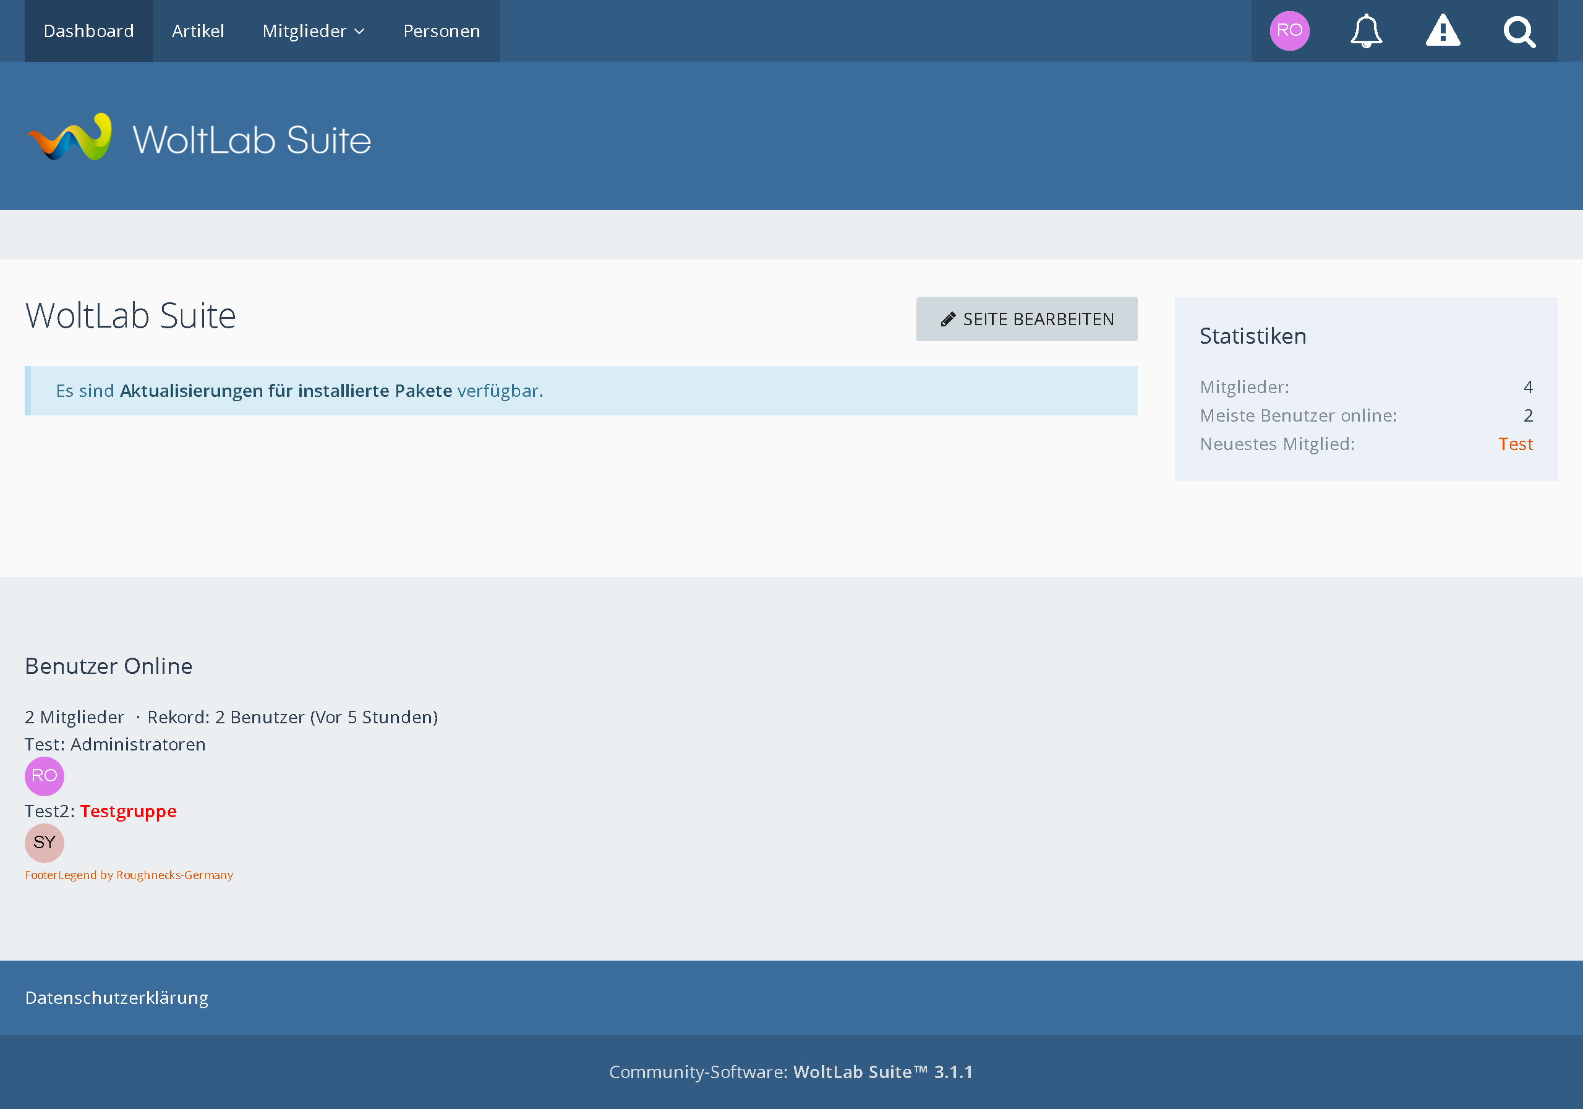Open notifications bell icon

[x=1366, y=31]
